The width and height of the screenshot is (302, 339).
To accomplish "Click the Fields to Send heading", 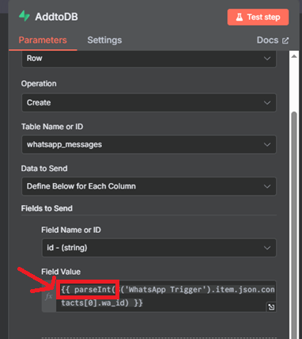I will coord(47,208).
